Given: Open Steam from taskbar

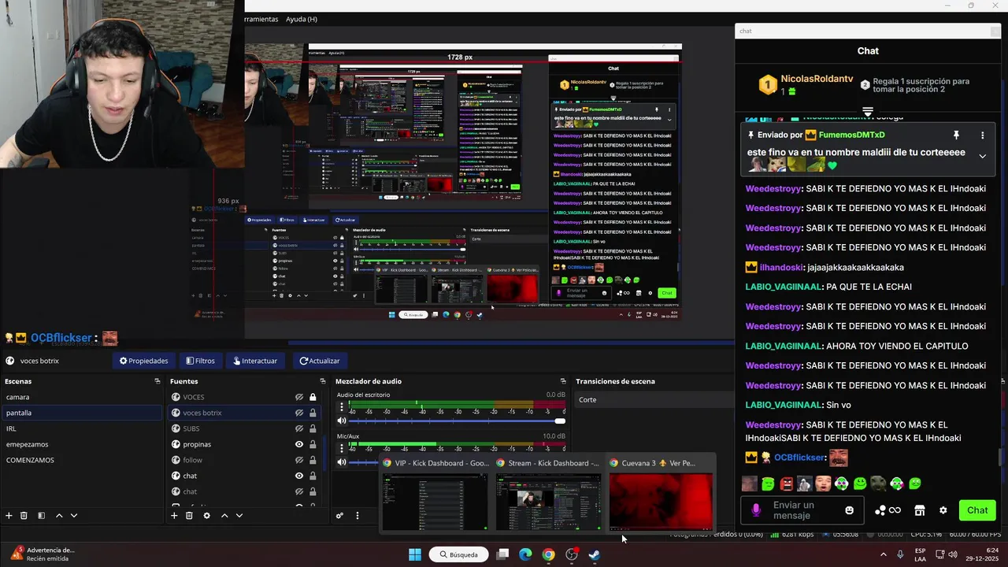Looking at the screenshot, I should [595, 554].
